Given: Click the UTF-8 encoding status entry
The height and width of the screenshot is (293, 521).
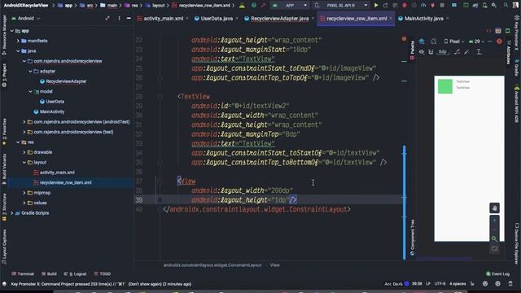Looking at the screenshot, I should click(440, 284).
